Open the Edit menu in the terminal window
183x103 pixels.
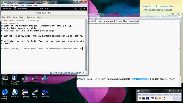[x=9, y=17]
